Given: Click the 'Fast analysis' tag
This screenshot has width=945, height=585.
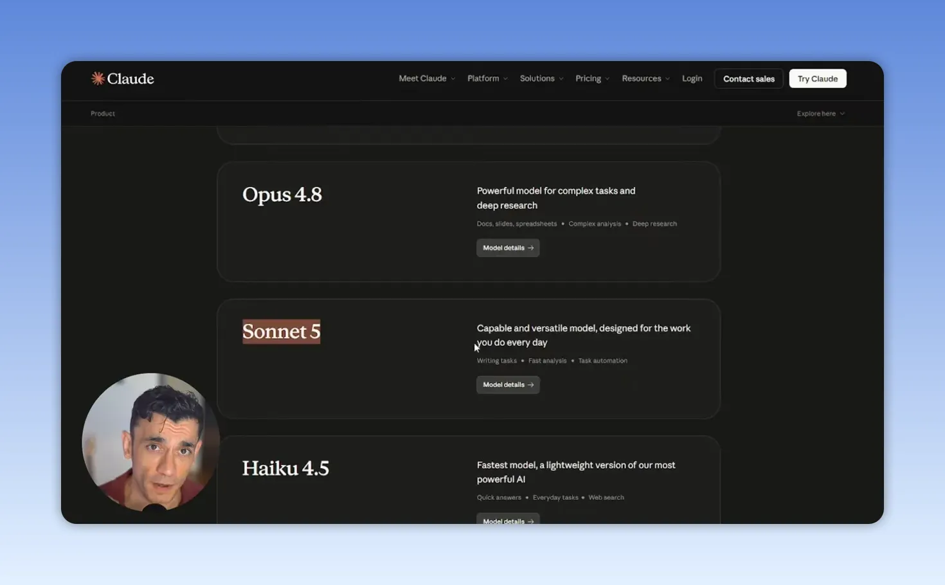Looking at the screenshot, I should click(x=548, y=361).
